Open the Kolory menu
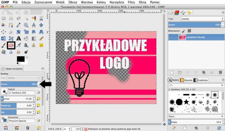Image resolution: width=225 pixels, height=131 pixels. pyautogui.click(x=101, y=2)
